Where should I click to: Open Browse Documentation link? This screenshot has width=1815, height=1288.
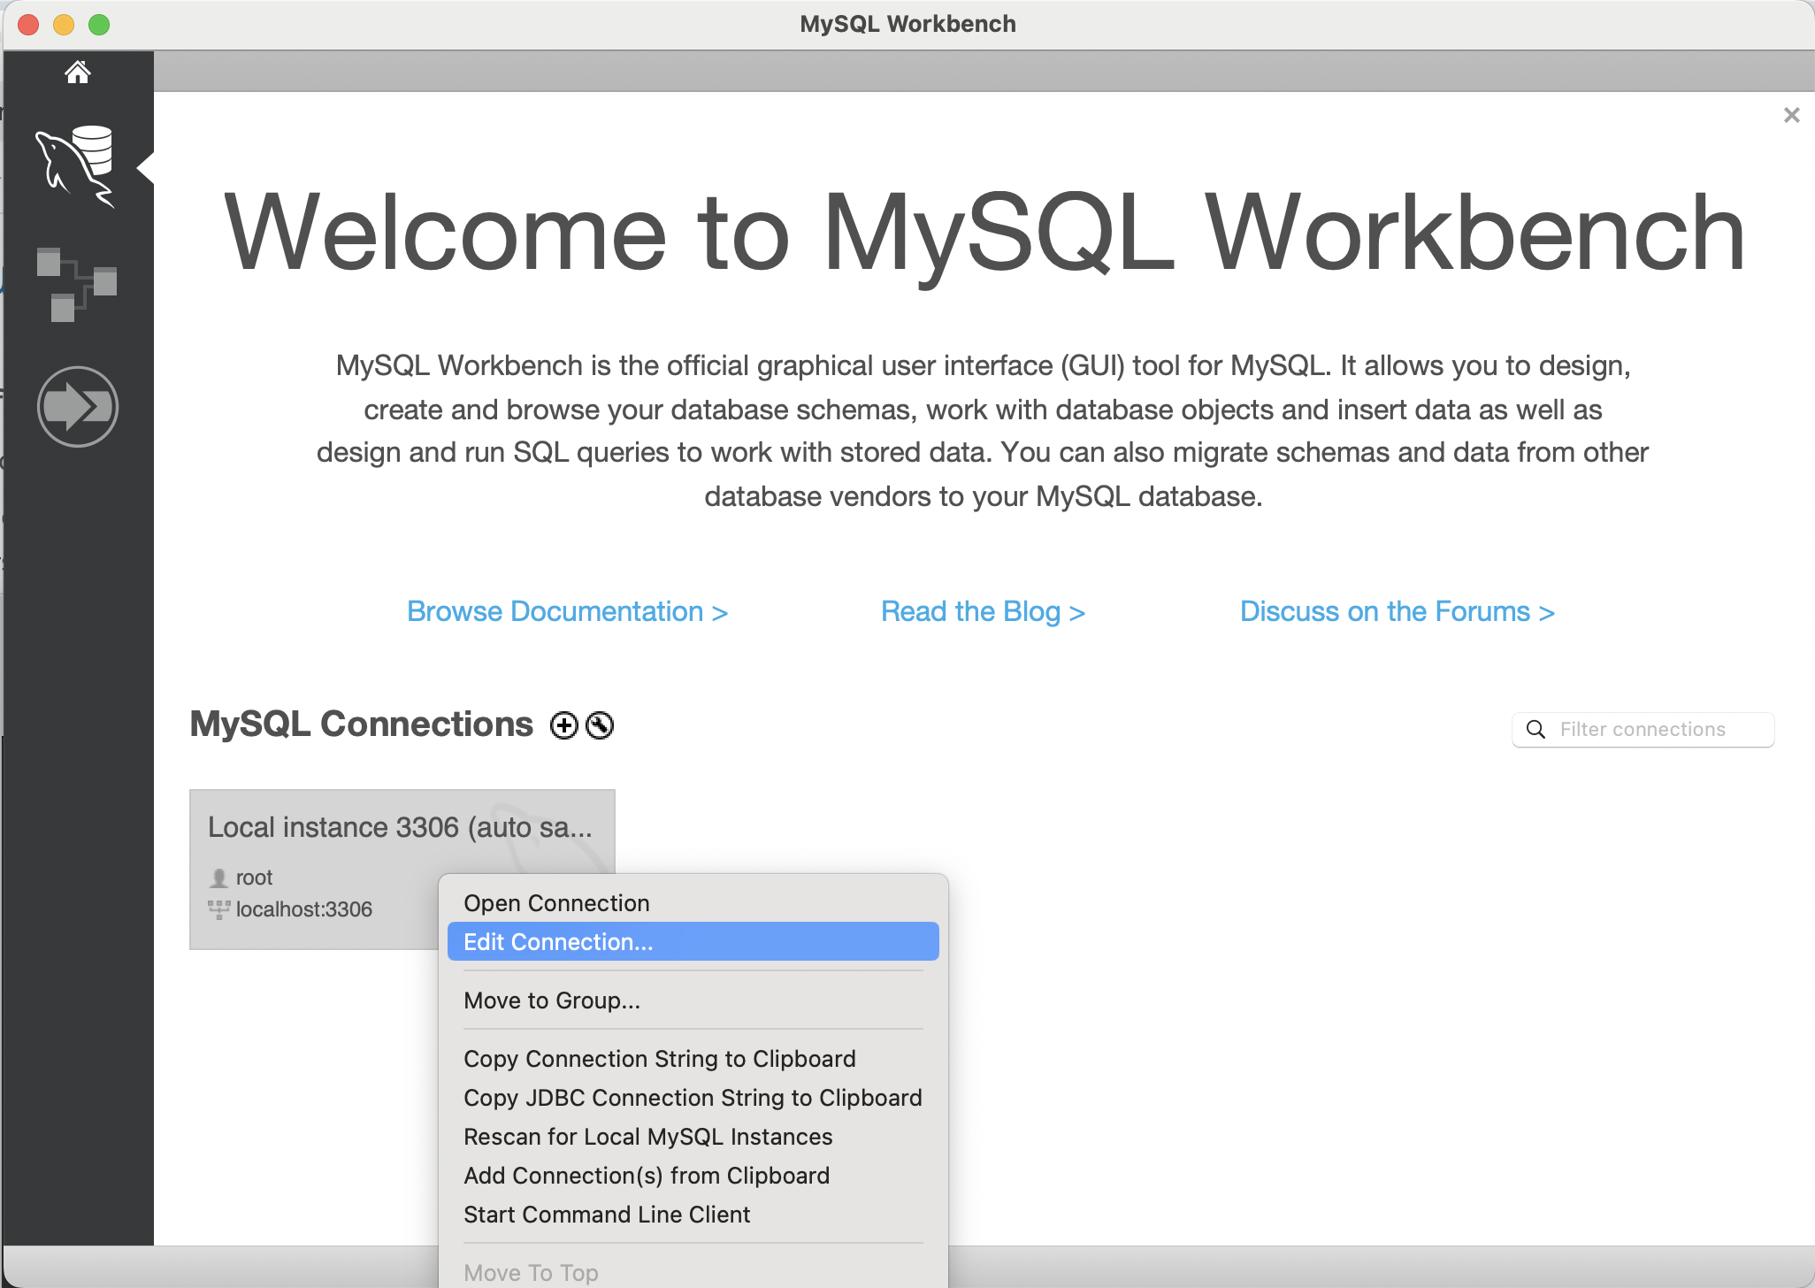pos(567,611)
